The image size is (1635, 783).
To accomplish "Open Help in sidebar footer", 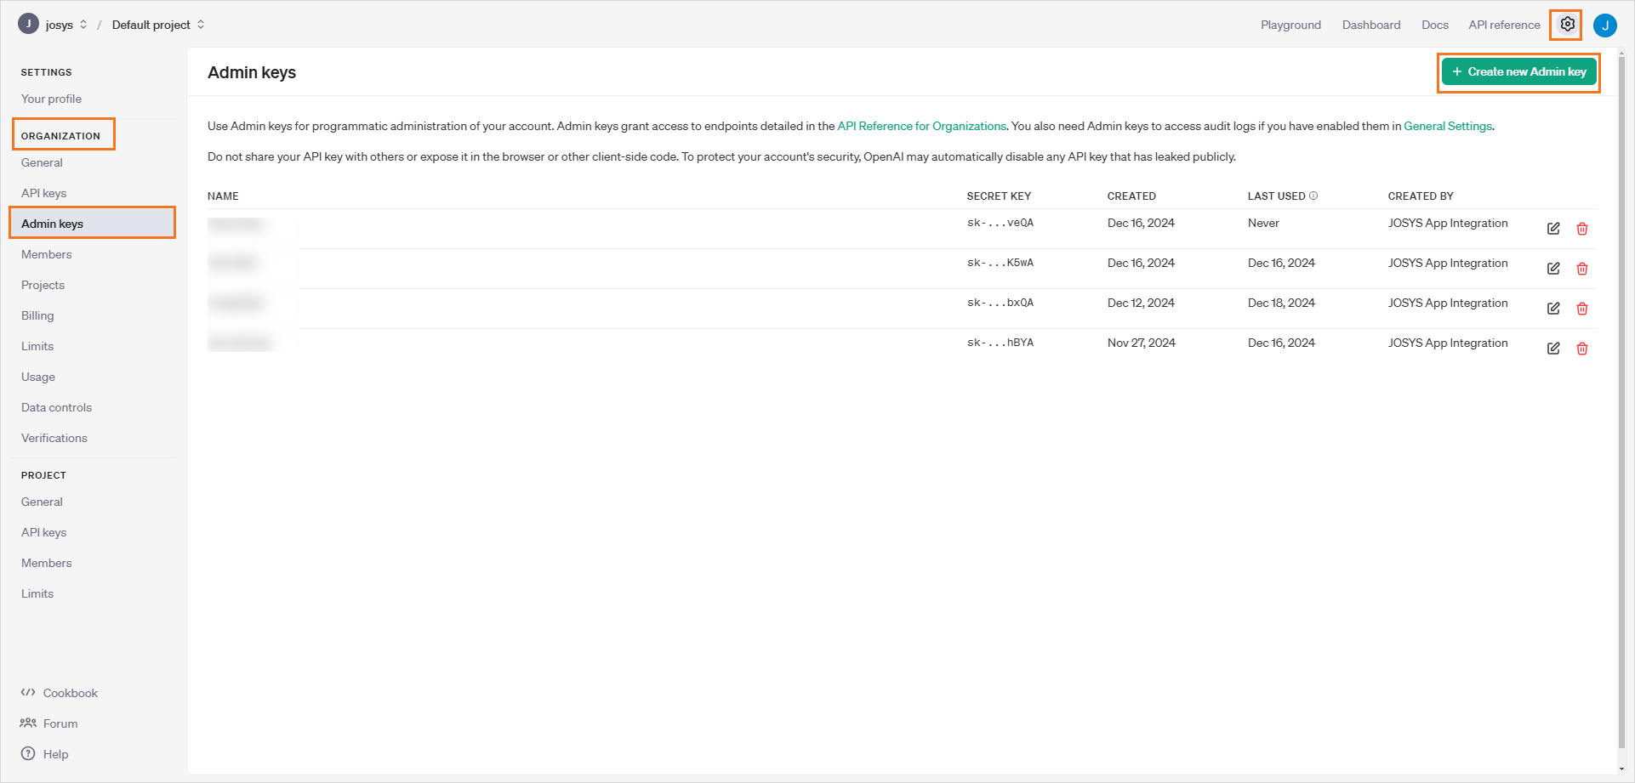I will 45,754.
